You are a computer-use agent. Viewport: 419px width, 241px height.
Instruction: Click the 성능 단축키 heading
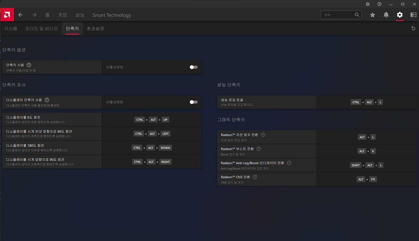[228, 85]
